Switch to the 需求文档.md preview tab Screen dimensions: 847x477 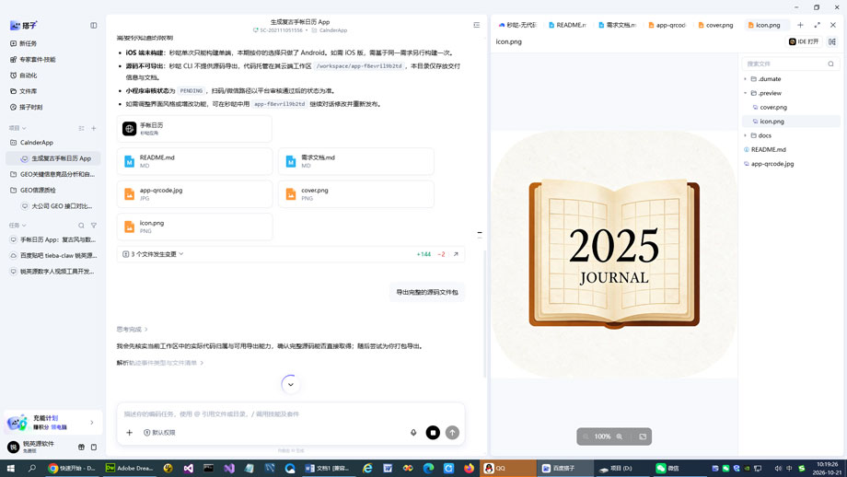(618, 25)
